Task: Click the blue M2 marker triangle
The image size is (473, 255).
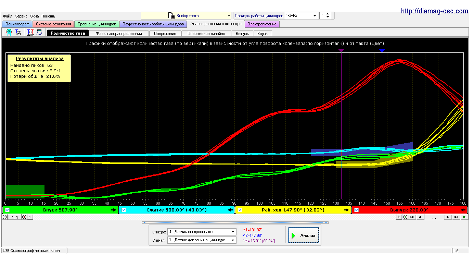Action: point(382,51)
